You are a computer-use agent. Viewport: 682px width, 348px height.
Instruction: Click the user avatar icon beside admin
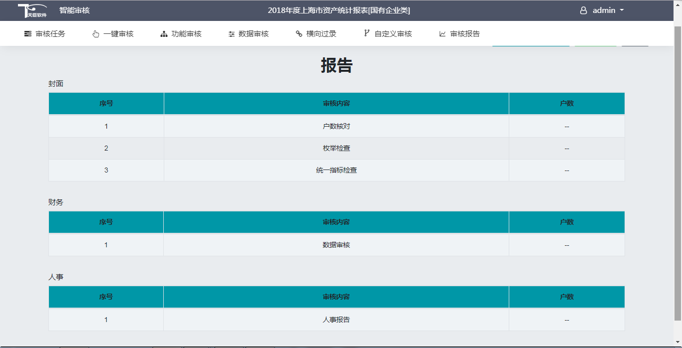point(583,10)
